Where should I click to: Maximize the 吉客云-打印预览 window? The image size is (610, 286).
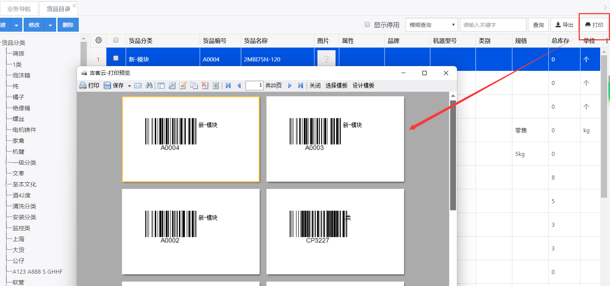click(425, 73)
